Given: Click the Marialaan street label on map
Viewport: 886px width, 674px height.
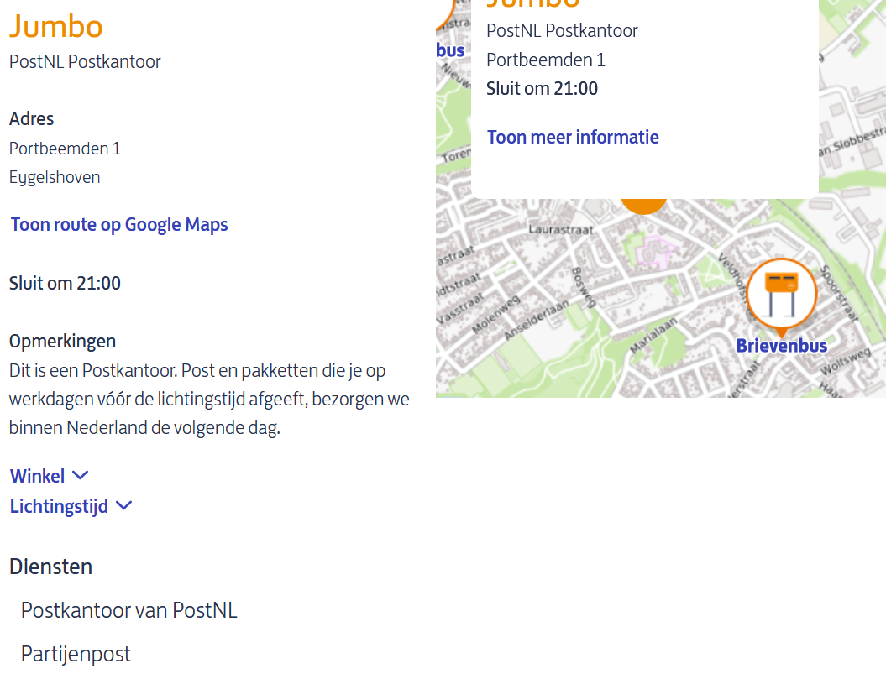Looking at the screenshot, I should click(653, 336).
